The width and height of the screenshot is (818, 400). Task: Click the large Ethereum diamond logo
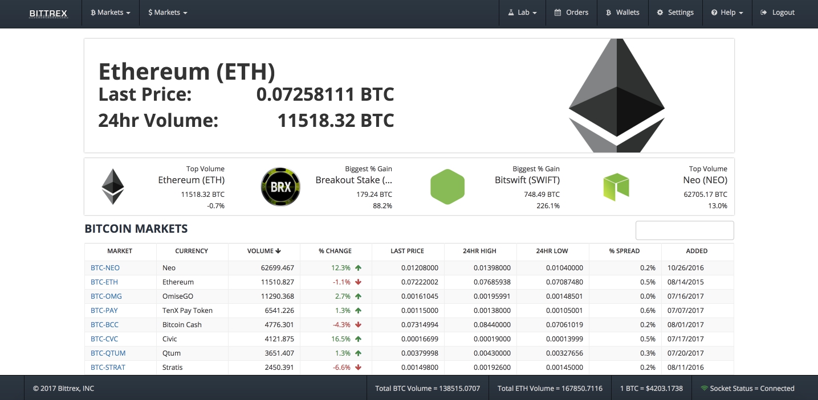coord(617,96)
